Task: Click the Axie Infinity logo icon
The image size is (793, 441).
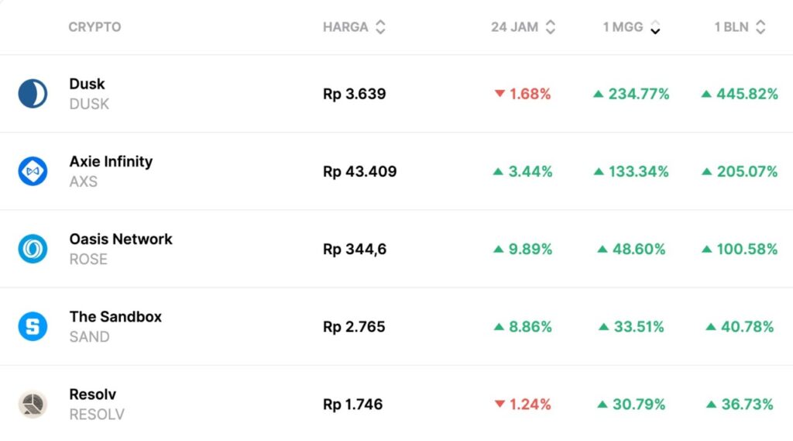Action: pos(33,171)
